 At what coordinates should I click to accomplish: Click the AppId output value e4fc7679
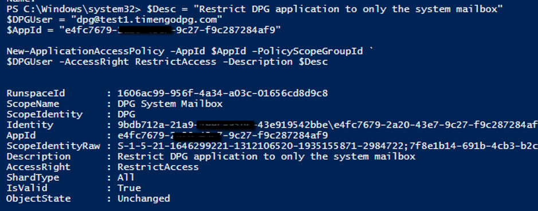tap(223, 135)
